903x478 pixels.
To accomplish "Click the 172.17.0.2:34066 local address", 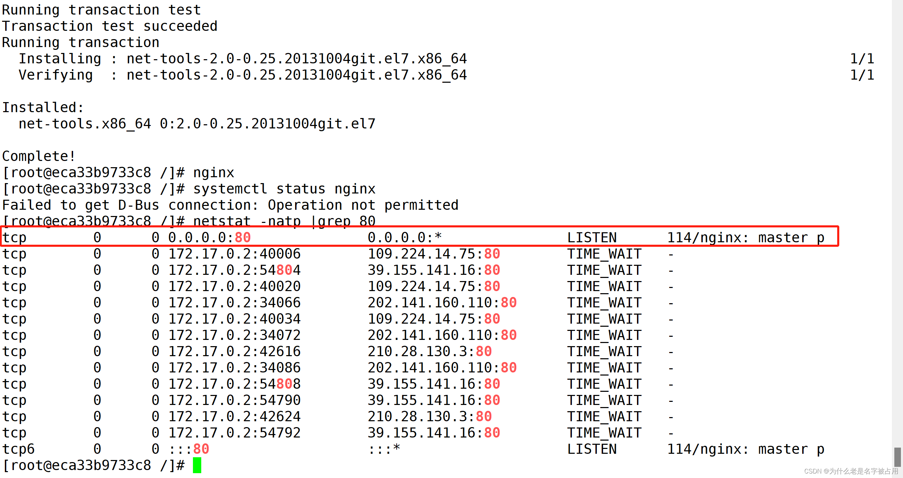I will pos(234,302).
